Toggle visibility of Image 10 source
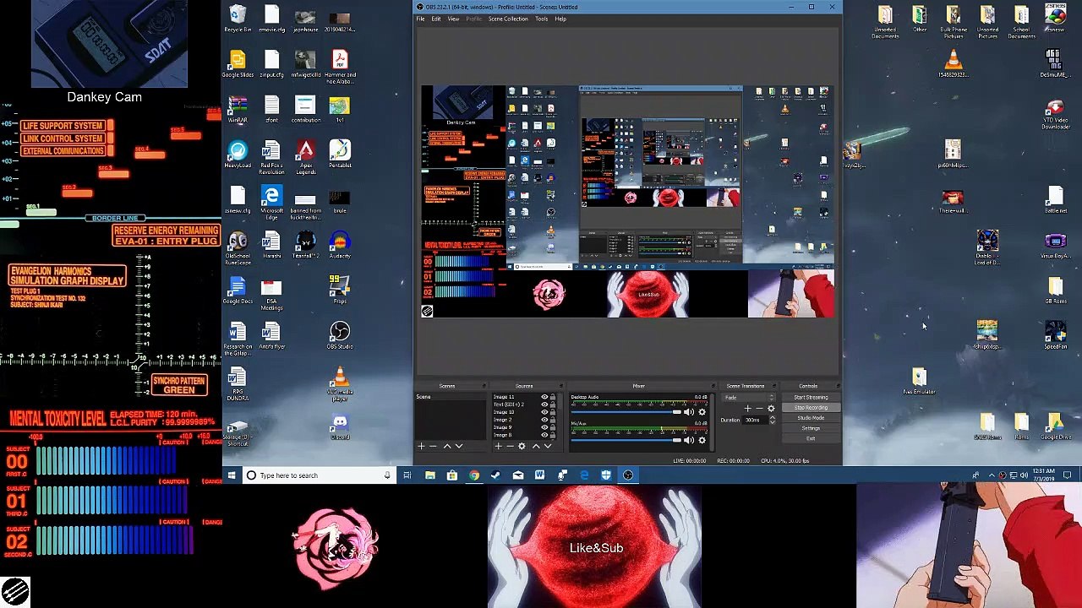Screen dimensions: 1082x608 click(544, 412)
